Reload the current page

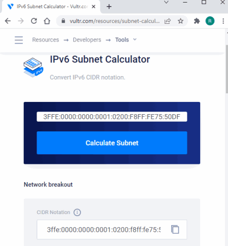pos(34,21)
